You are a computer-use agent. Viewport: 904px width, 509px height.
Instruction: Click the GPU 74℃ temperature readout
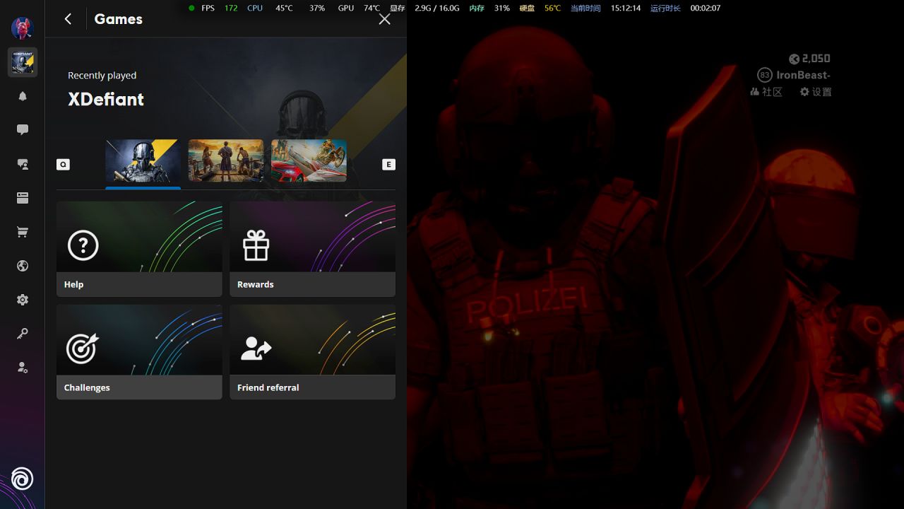359,8
